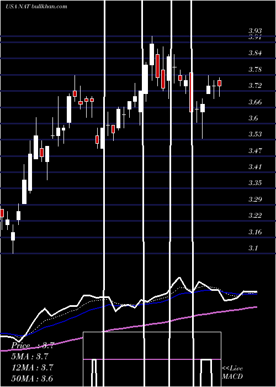Click the 3.6 price axis label
Screen dimensions: 276x387
253,118
